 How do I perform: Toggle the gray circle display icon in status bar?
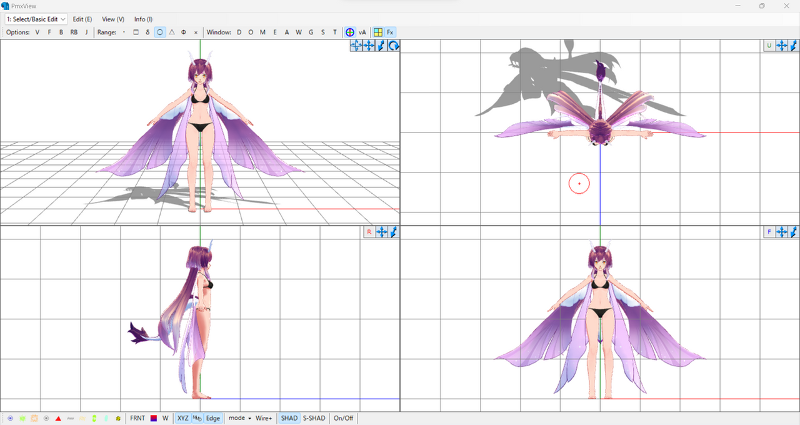(46, 418)
